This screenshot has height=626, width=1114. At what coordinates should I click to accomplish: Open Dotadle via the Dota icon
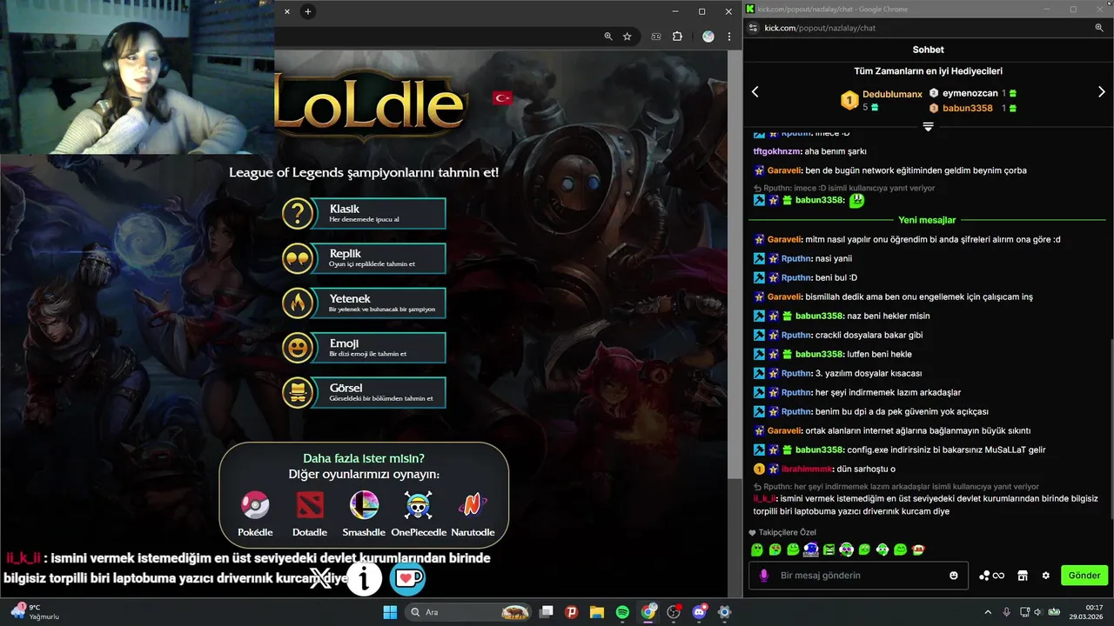click(x=309, y=504)
